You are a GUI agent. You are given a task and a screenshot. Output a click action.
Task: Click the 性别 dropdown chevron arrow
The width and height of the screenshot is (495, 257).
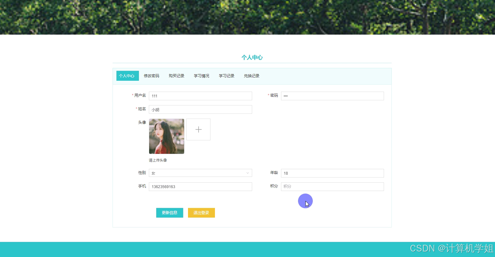247,173
